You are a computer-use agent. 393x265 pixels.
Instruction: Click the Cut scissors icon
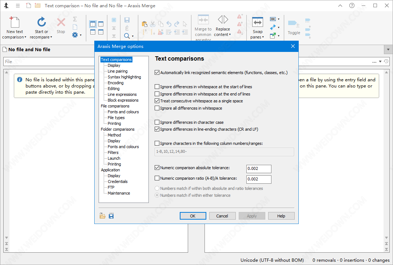click(152, 24)
